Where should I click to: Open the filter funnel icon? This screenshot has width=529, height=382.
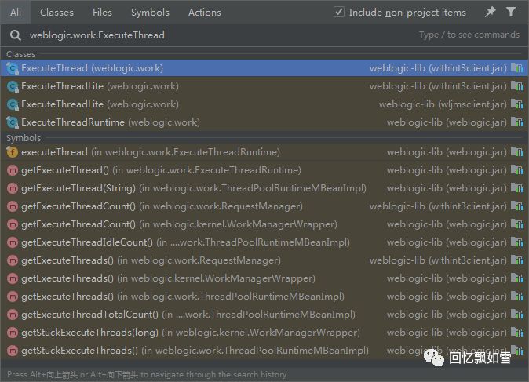point(511,12)
